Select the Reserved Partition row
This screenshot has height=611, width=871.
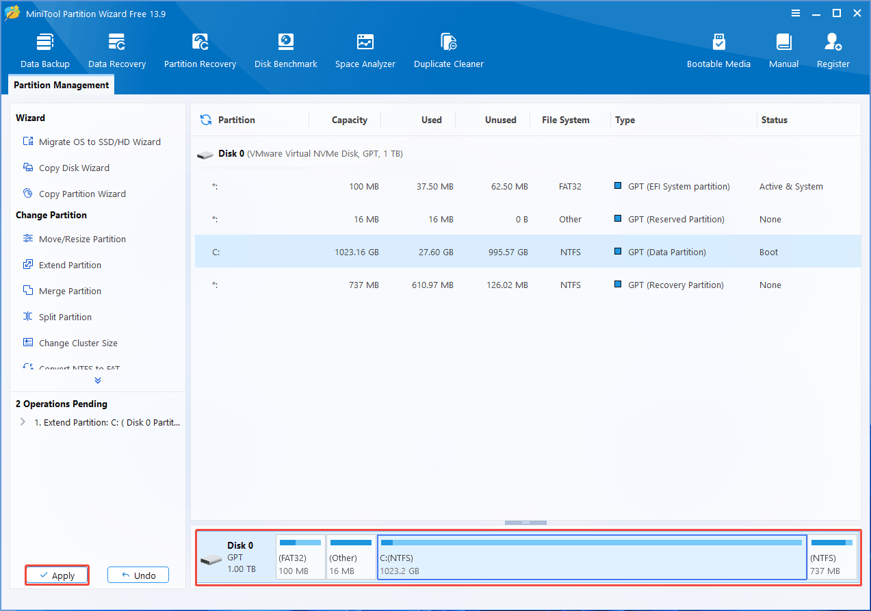tap(527, 219)
